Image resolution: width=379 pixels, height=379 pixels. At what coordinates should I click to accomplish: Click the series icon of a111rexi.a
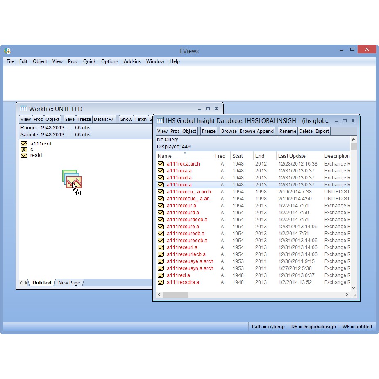click(x=161, y=275)
